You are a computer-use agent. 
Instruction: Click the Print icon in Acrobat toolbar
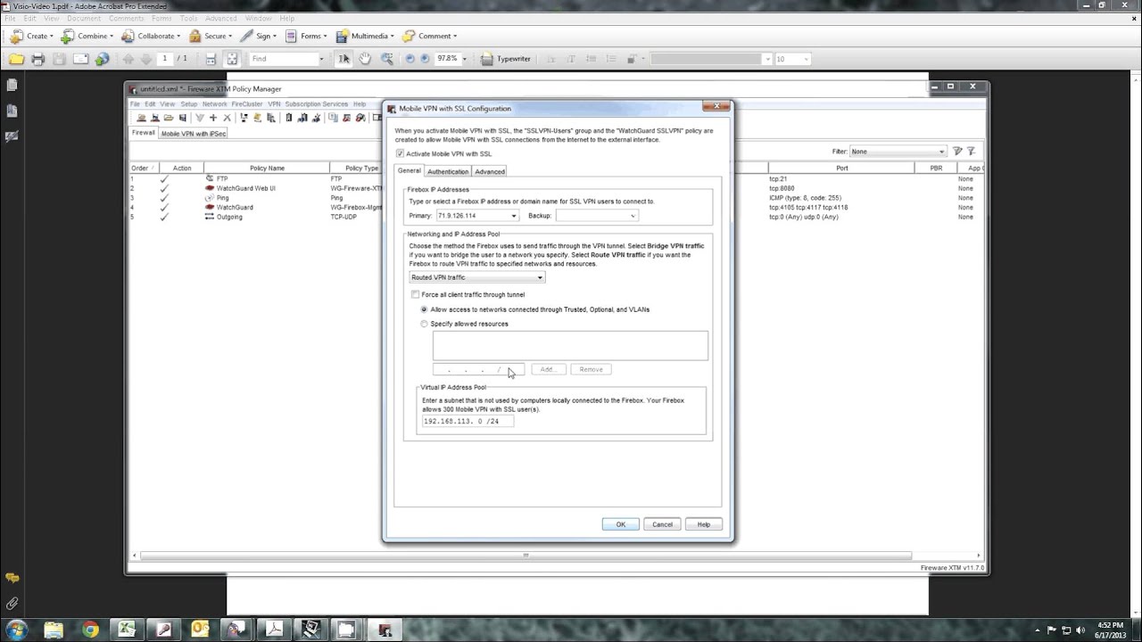pyautogui.click(x=37, y=59)
